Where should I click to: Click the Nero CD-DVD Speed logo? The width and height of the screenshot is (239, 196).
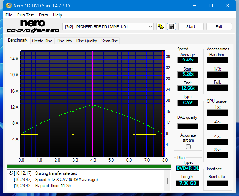[x=33, y=27]
